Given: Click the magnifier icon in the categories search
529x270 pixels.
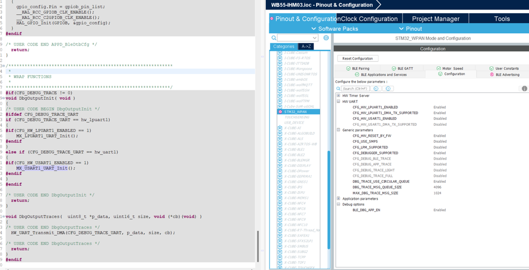Looking at the screenshot, I should click(x=274, y=38).
